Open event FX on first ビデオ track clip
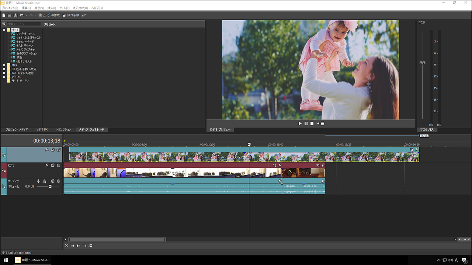Viewport: 472px width, 265px height. (x=280, y=166)
